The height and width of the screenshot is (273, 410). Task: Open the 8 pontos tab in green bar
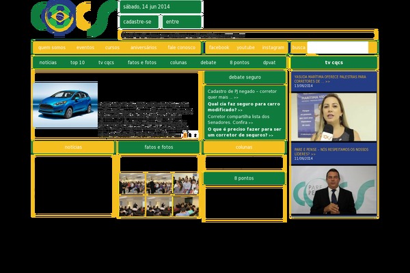coord(240,62)
